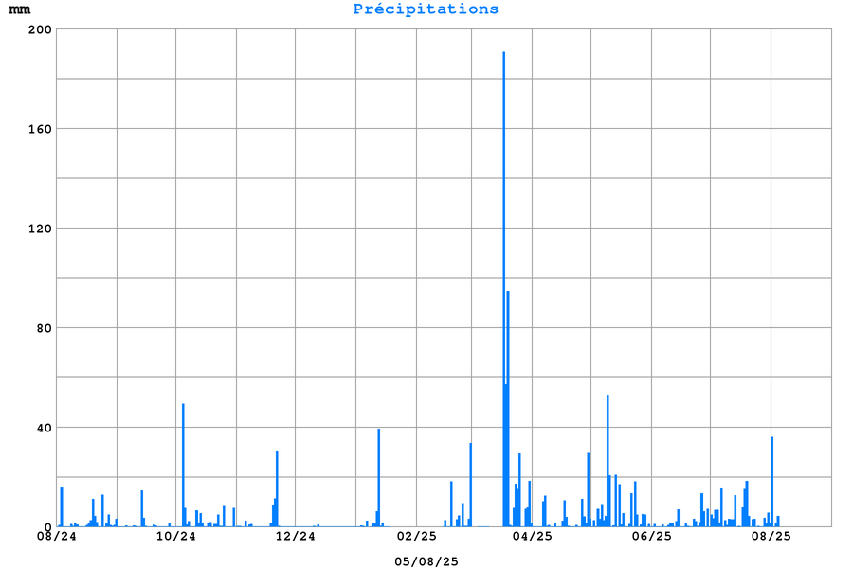This screenshot has width=853, height=569.
Task: Select the 40 y-axis label
Action: click(45, 428)
